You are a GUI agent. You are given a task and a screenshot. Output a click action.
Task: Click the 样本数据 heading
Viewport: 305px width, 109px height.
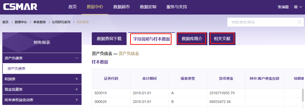tap(100, 62)
